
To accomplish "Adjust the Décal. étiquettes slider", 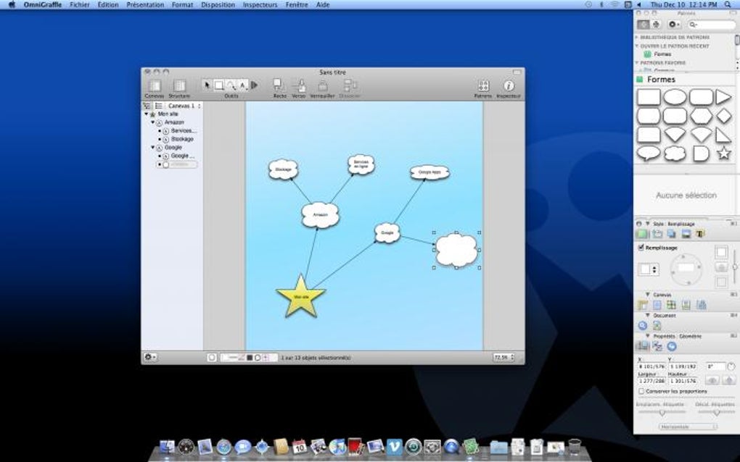I will coord(716,413).
